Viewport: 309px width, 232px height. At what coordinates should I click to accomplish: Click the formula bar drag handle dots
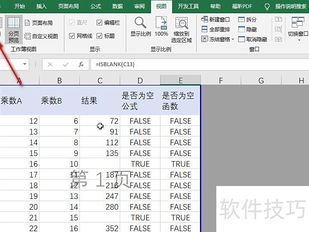click(36, 64)
